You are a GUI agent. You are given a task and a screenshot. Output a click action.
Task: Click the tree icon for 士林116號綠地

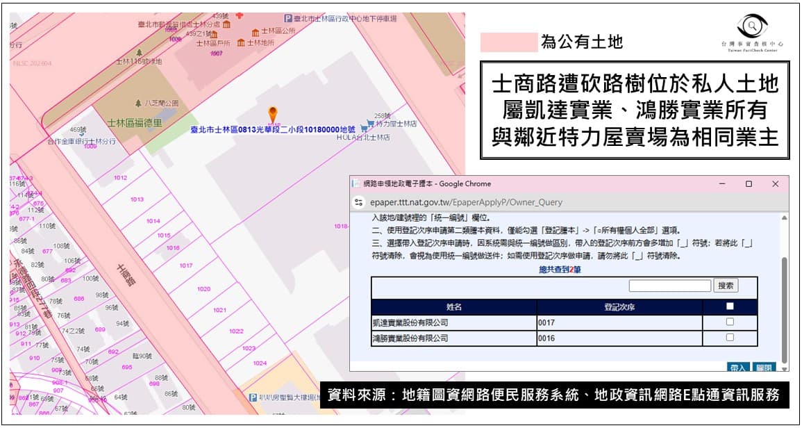coord(139,52)
